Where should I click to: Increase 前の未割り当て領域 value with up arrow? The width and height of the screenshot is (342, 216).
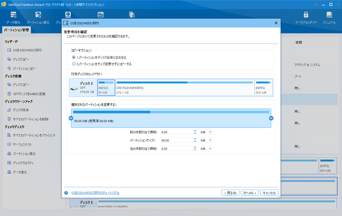tap(195, 131)
